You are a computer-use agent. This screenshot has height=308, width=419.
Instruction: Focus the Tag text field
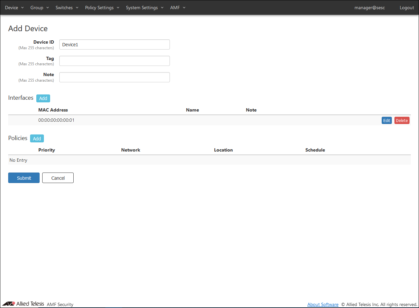(x=114, y=61)
